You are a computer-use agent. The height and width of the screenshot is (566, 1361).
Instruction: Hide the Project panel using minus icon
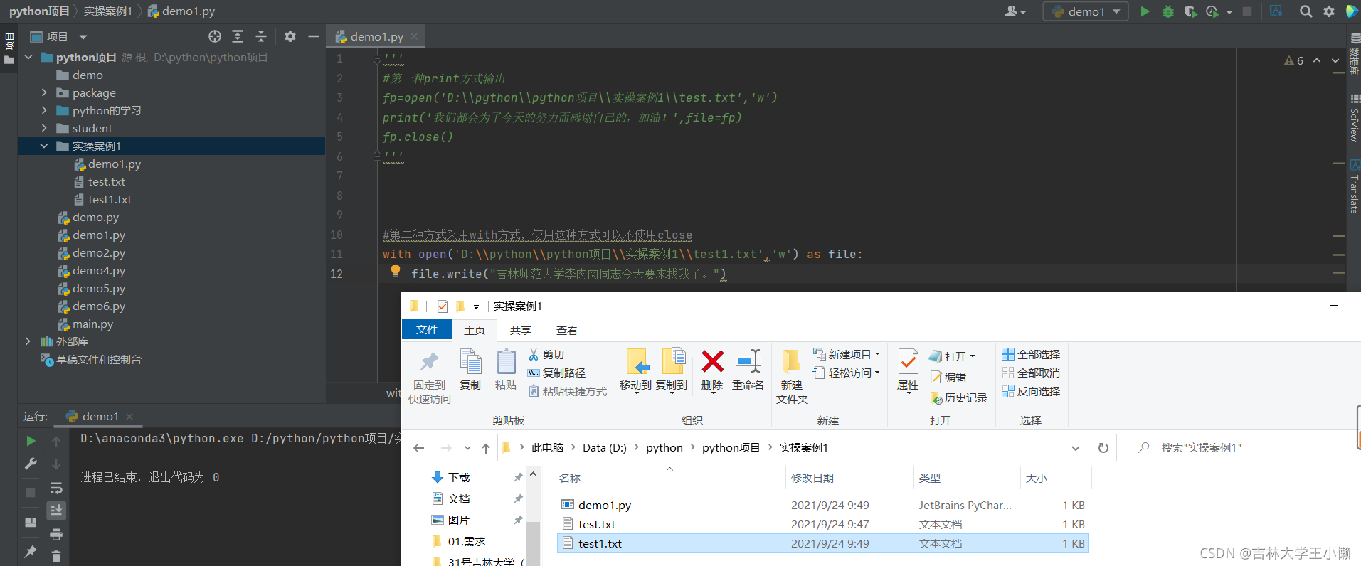[313, 36]
